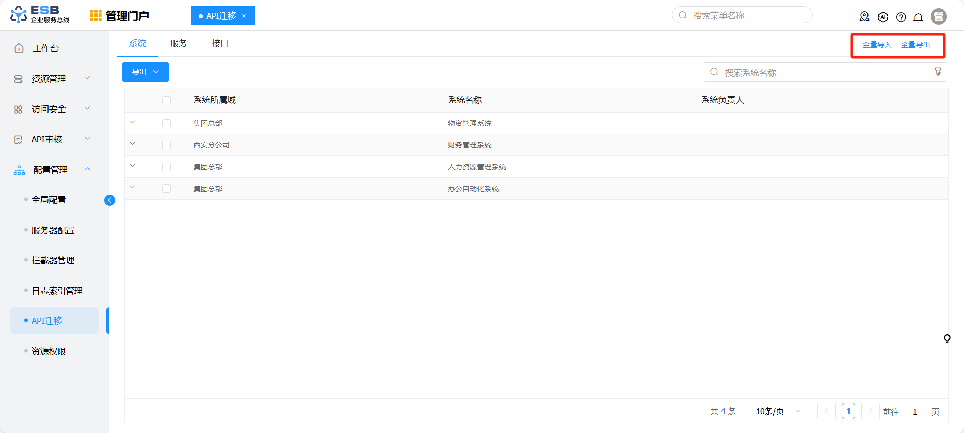
Task: Open the 10条/页 page size dropdown
Action: [775, 411]
